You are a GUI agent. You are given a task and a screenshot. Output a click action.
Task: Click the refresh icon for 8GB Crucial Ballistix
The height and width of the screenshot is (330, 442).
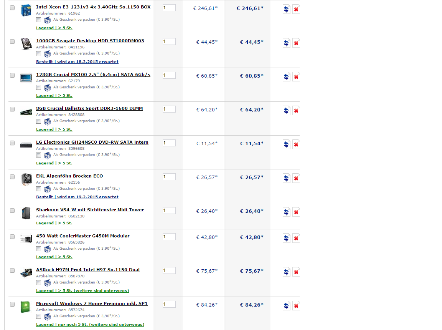coord(286,111)
